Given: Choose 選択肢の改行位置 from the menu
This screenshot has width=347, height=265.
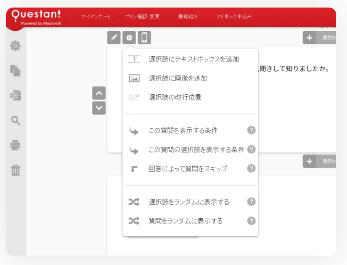Looking at the screenshot, I should [175, 97].
